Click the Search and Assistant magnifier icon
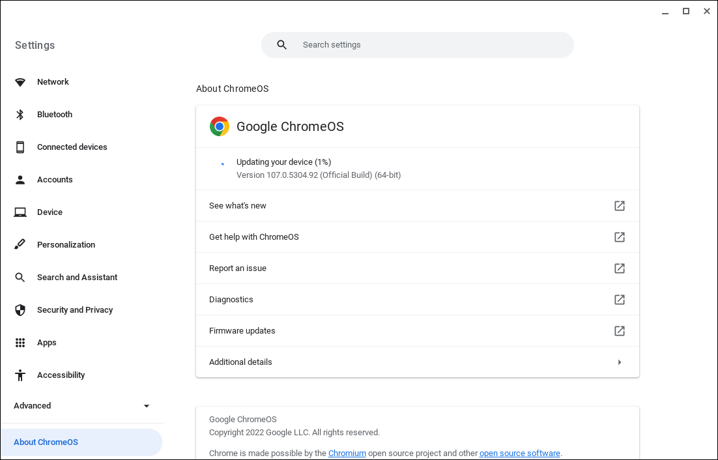The width and height of the screenshot is (718, 460). coord(20,278)
